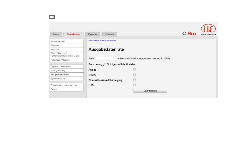Enable the Analog checkbox
The width and height of the screenshot is (243, 168).
click(x=135, y=70)
